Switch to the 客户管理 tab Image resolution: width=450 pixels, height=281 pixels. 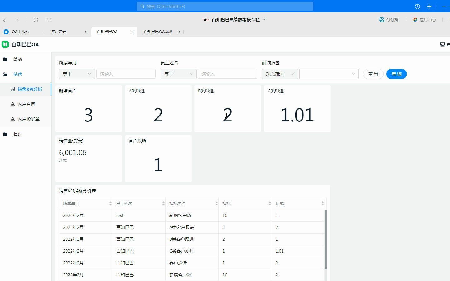(x=59, y=32)
